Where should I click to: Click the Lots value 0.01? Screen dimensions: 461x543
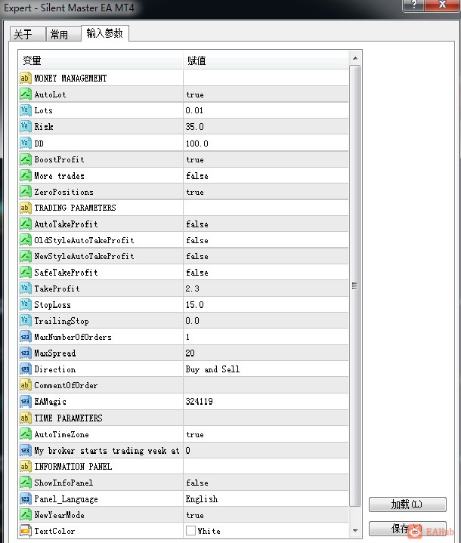[x=194, y=110]
